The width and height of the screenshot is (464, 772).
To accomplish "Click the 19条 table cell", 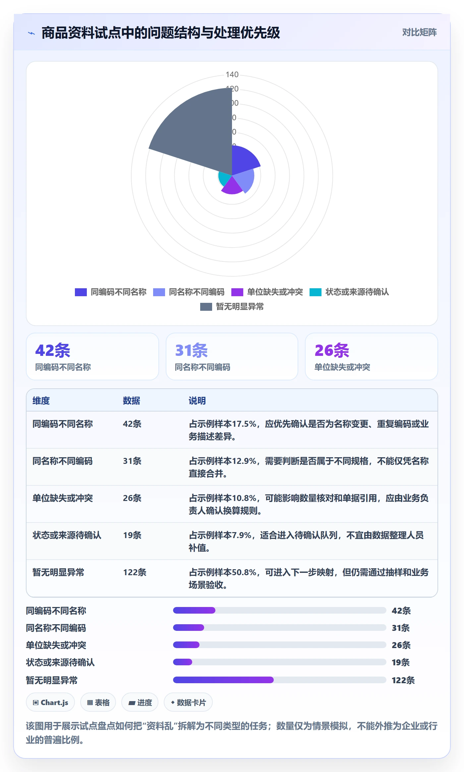I will point(132,535).
